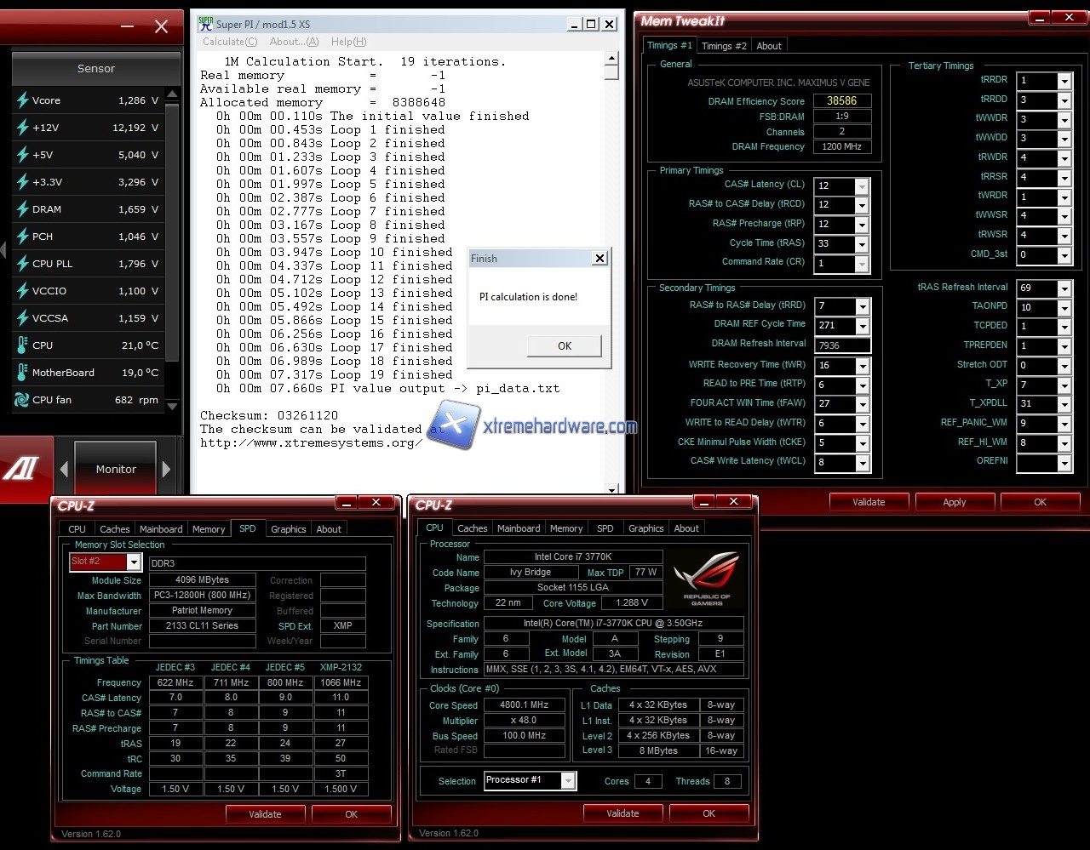Click the CPU temperature thermometer icon
Image resolution: width=1090 pixels, height=850 pixels.
22,345
